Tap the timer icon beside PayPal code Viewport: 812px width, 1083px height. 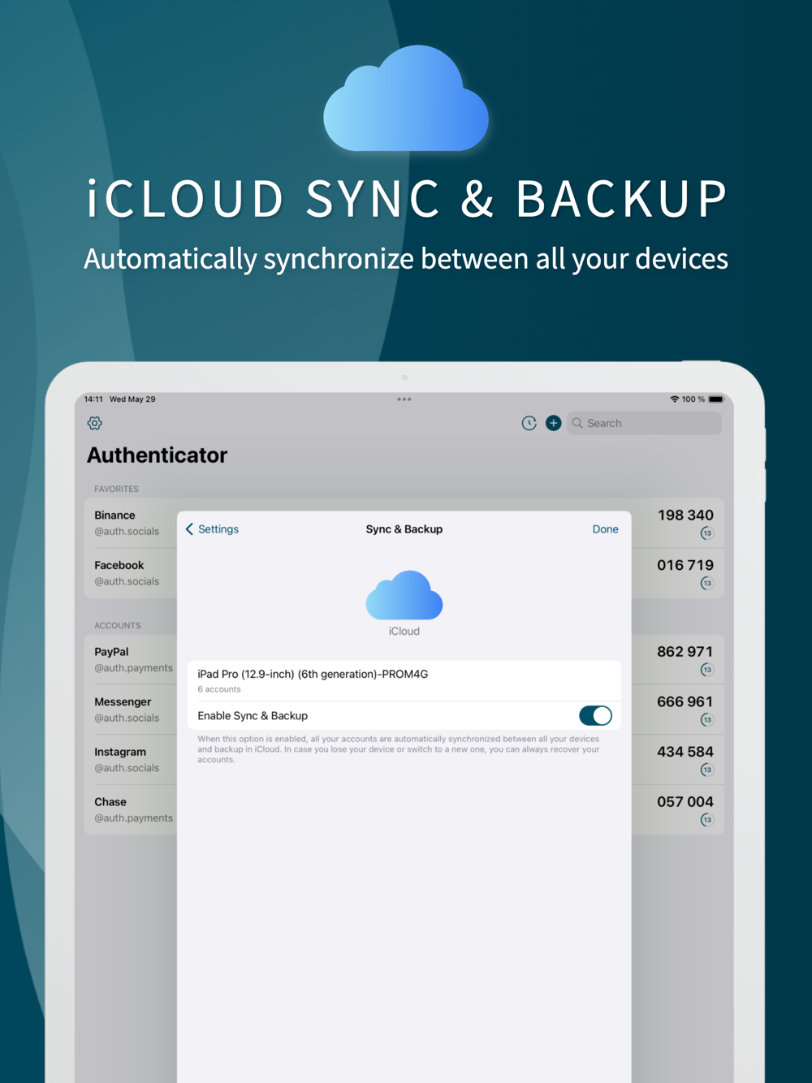point(707,670)
